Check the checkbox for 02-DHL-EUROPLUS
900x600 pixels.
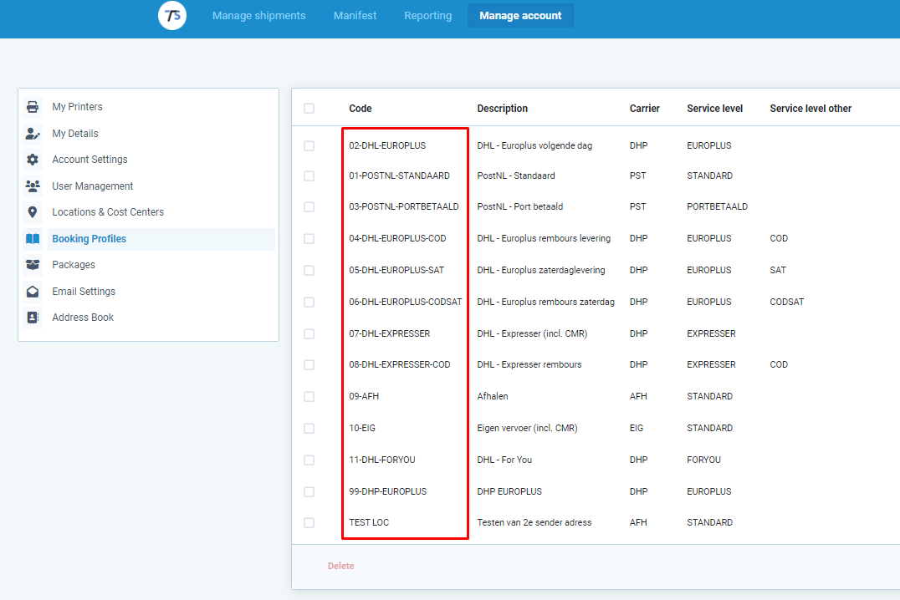coord(309,144)
